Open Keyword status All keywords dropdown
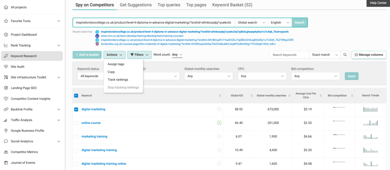 pyautogui.click(x=90, y=76)
